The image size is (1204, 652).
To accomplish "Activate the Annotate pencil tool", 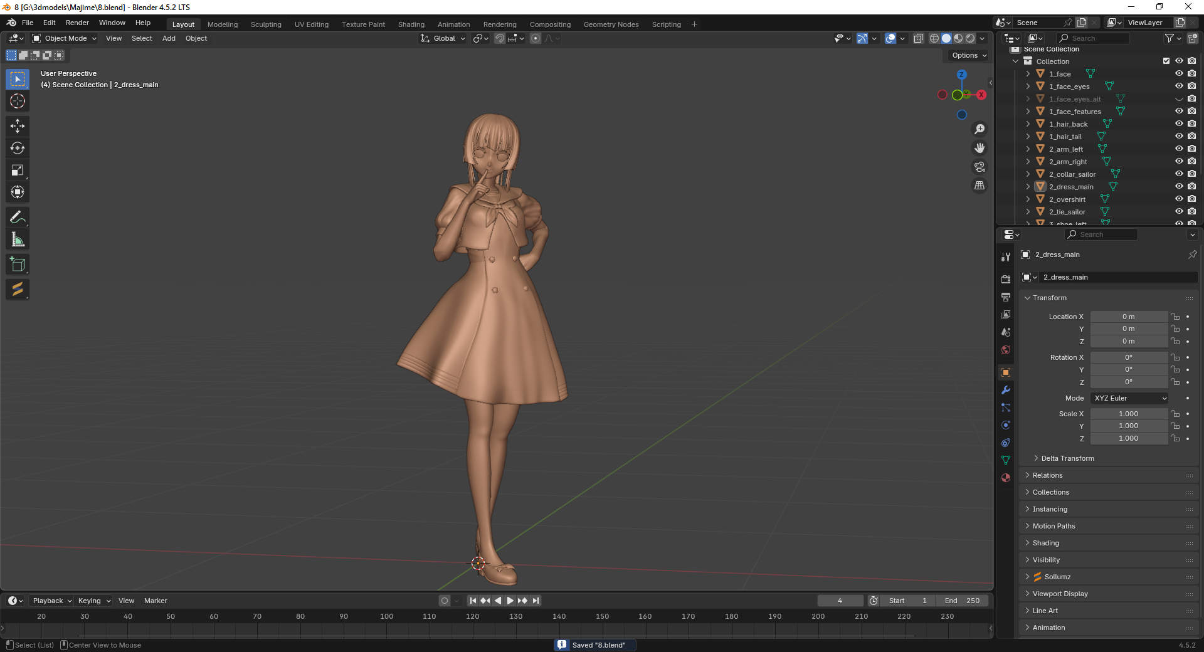I will pos(18,218).
